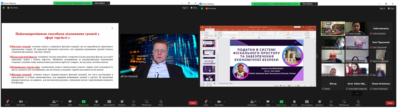Select Олена Неліпович participant tile
Viewport: 397px width, 108px height.
click(381, 84)
